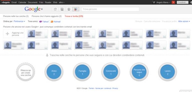Open Documenti from the top bar
This screenshot has height=92, width=192.
33,2
